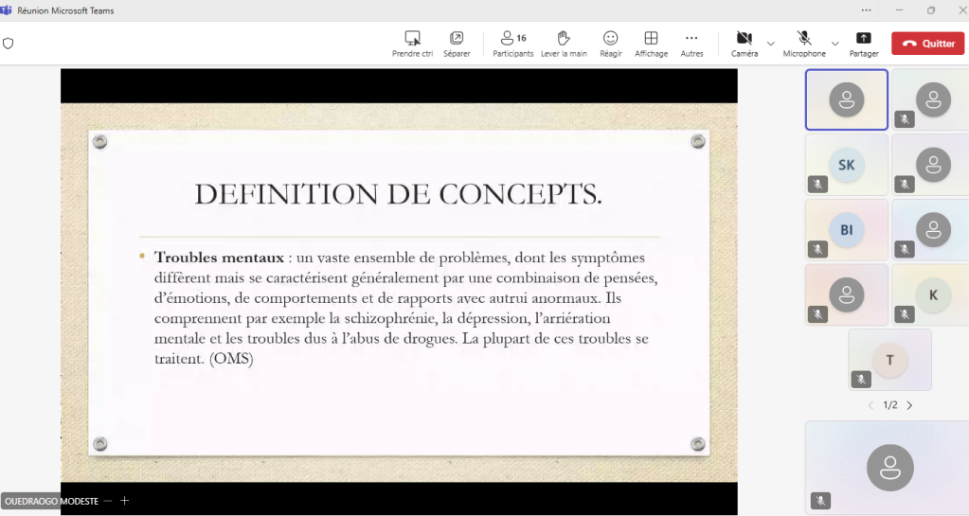The image size is (969, 516).
Task: Raise hand with Lever la main
Action: (564, 39)
